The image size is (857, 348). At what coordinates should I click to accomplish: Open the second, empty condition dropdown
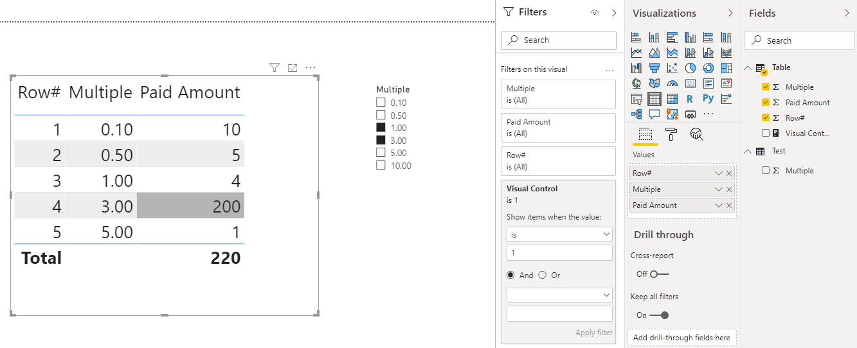559,295
